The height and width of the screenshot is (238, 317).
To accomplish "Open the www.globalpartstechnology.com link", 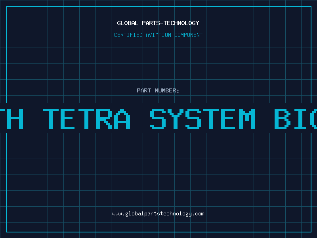I will pyautogui.click(x=158, y=214).
